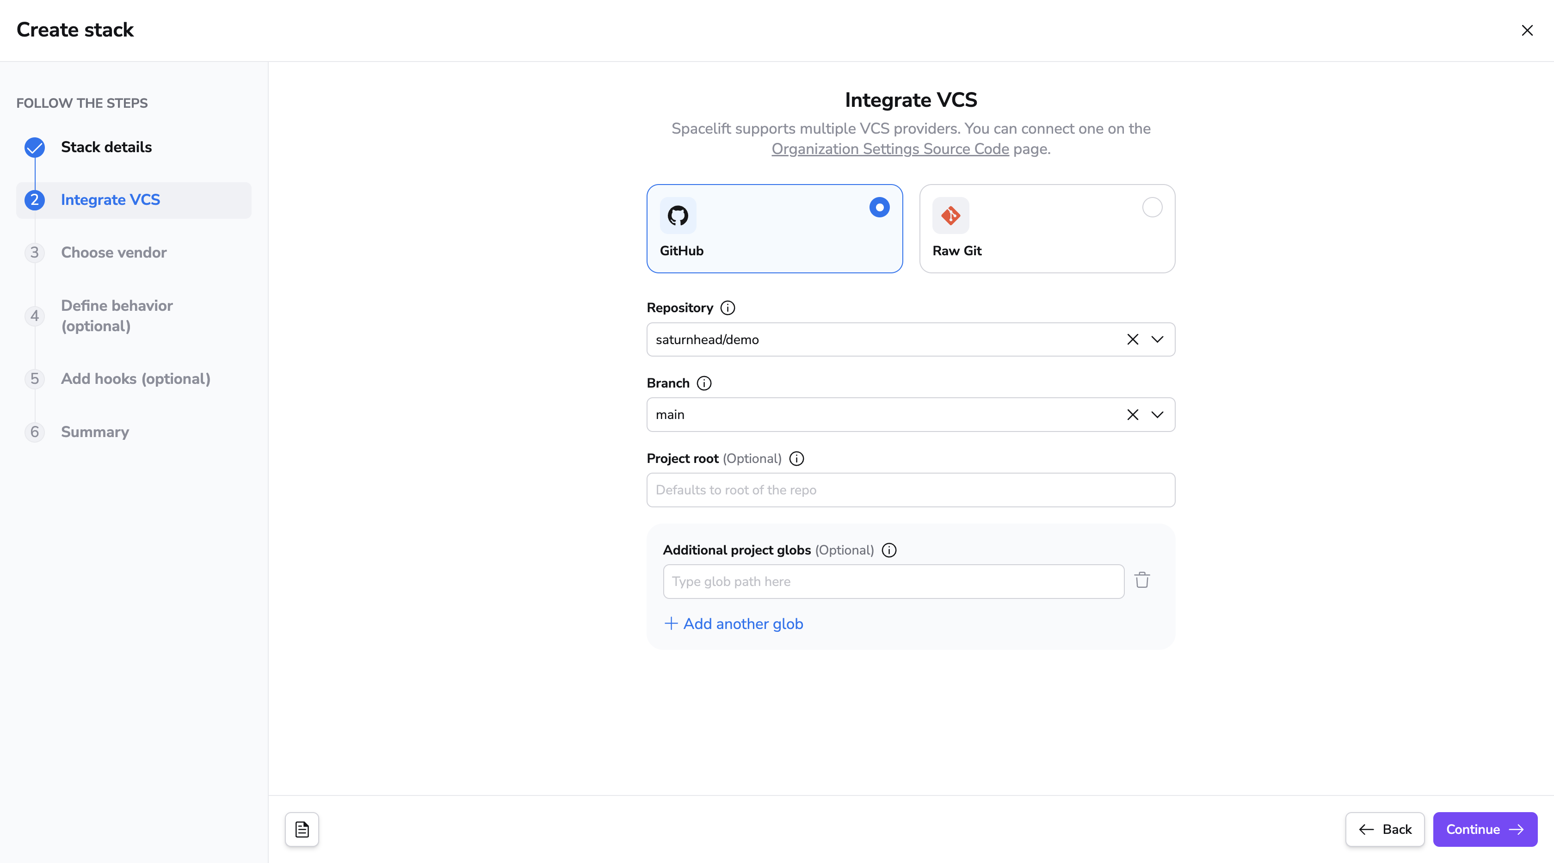Choose the Raw Git provider card
This screenshot has height=863, width=1554.
(1047, 228)
